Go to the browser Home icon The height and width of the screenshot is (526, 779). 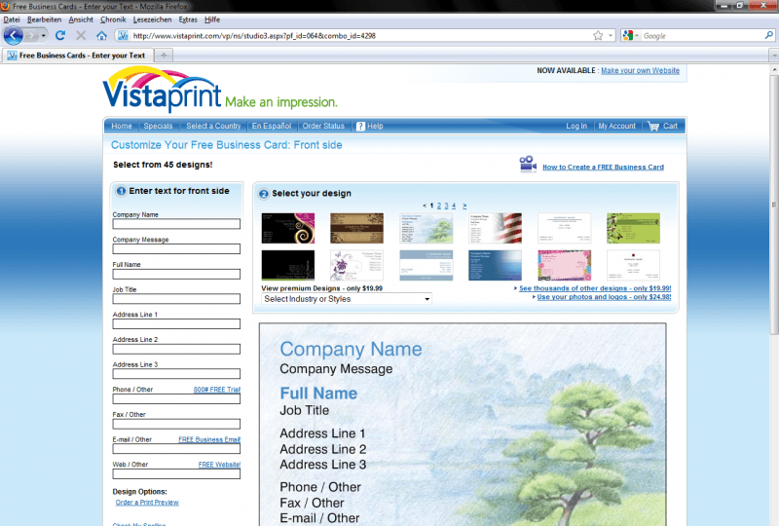[x=101, y=35]
